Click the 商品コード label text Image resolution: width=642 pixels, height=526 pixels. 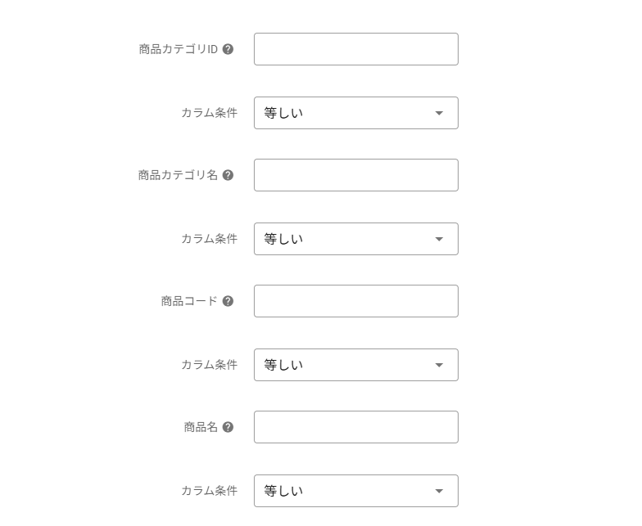pyautogui.click(x=189, y=301)
